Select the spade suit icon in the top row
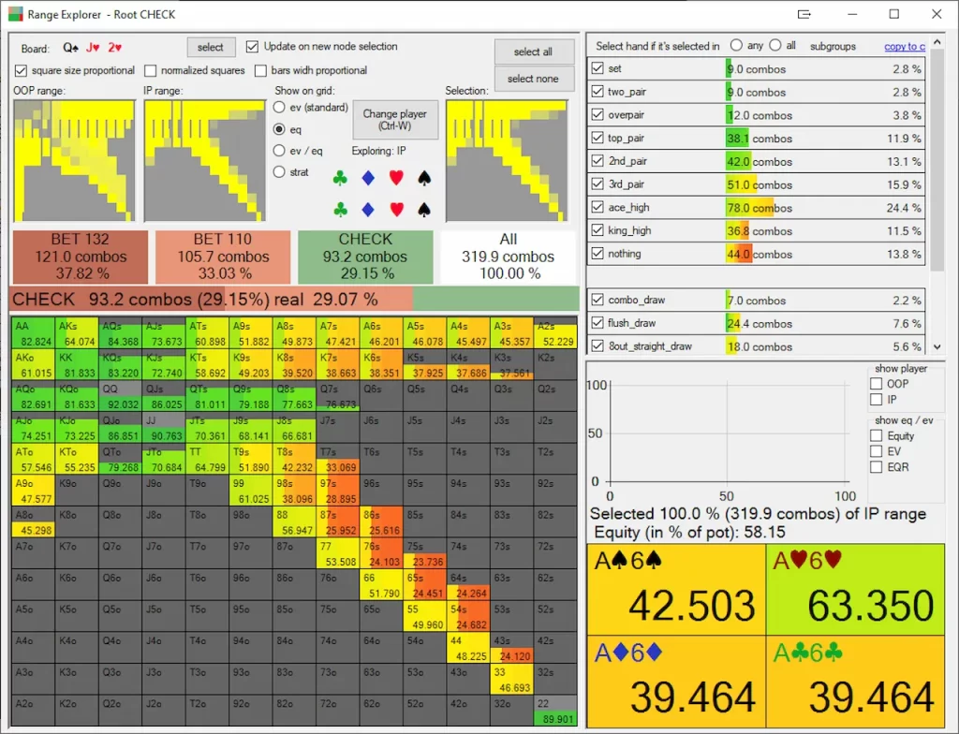 (x=423, y=178)
